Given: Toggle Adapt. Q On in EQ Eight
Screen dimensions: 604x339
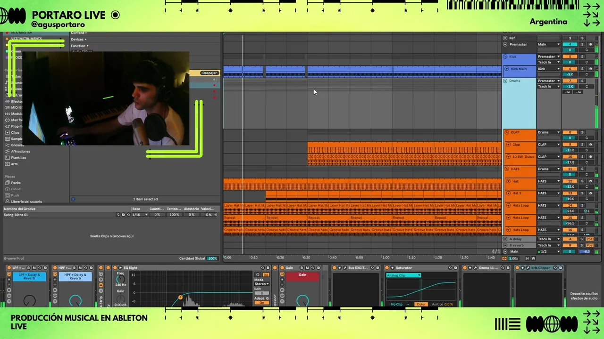Looking at the screenshot, I should coord(262,303).
